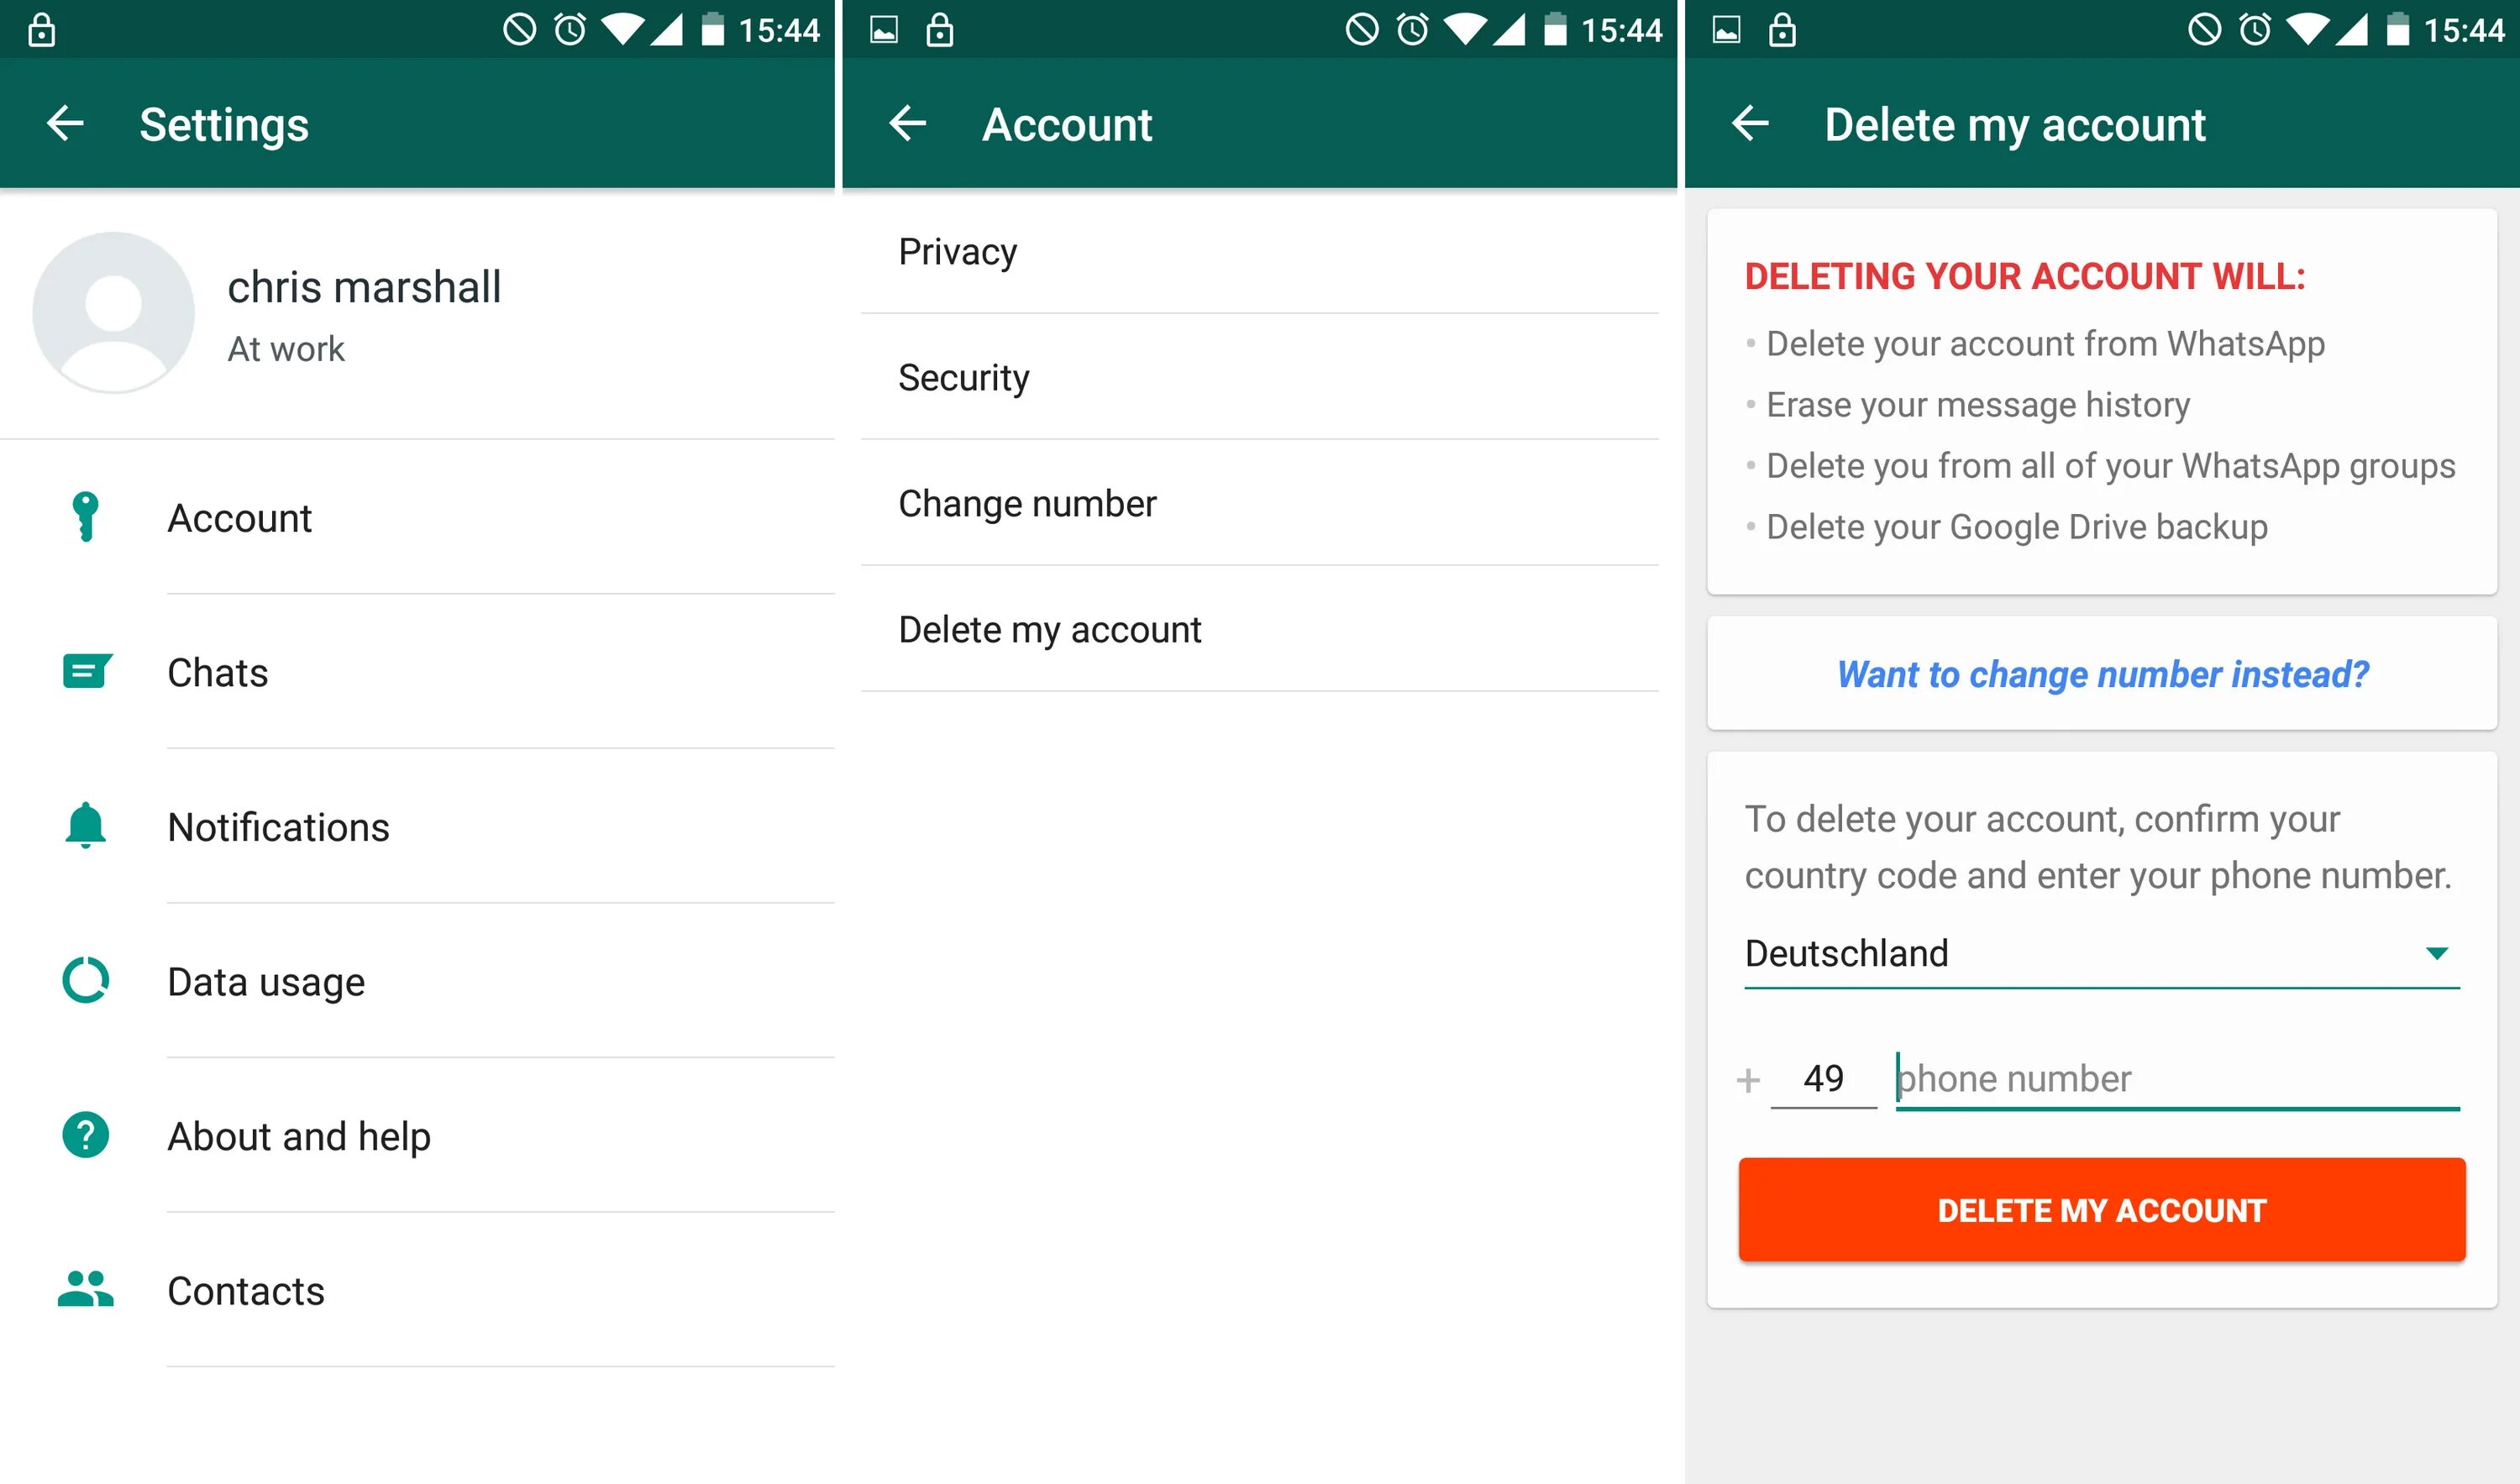The image size is (2520, 1484).
Task: Click the back arrow in Delete my account
Action: tap(1751, 123)
